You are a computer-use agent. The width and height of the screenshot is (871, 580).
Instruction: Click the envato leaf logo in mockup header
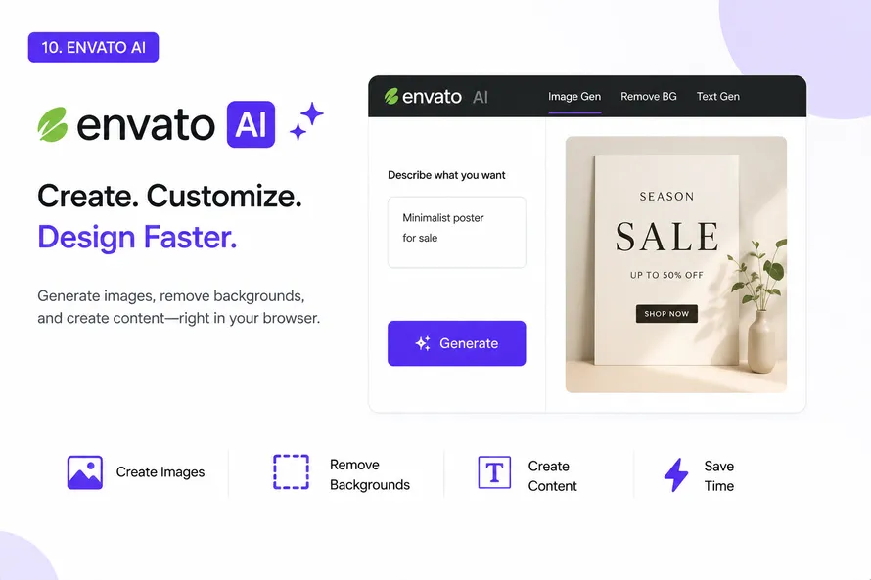click(391, 97)
